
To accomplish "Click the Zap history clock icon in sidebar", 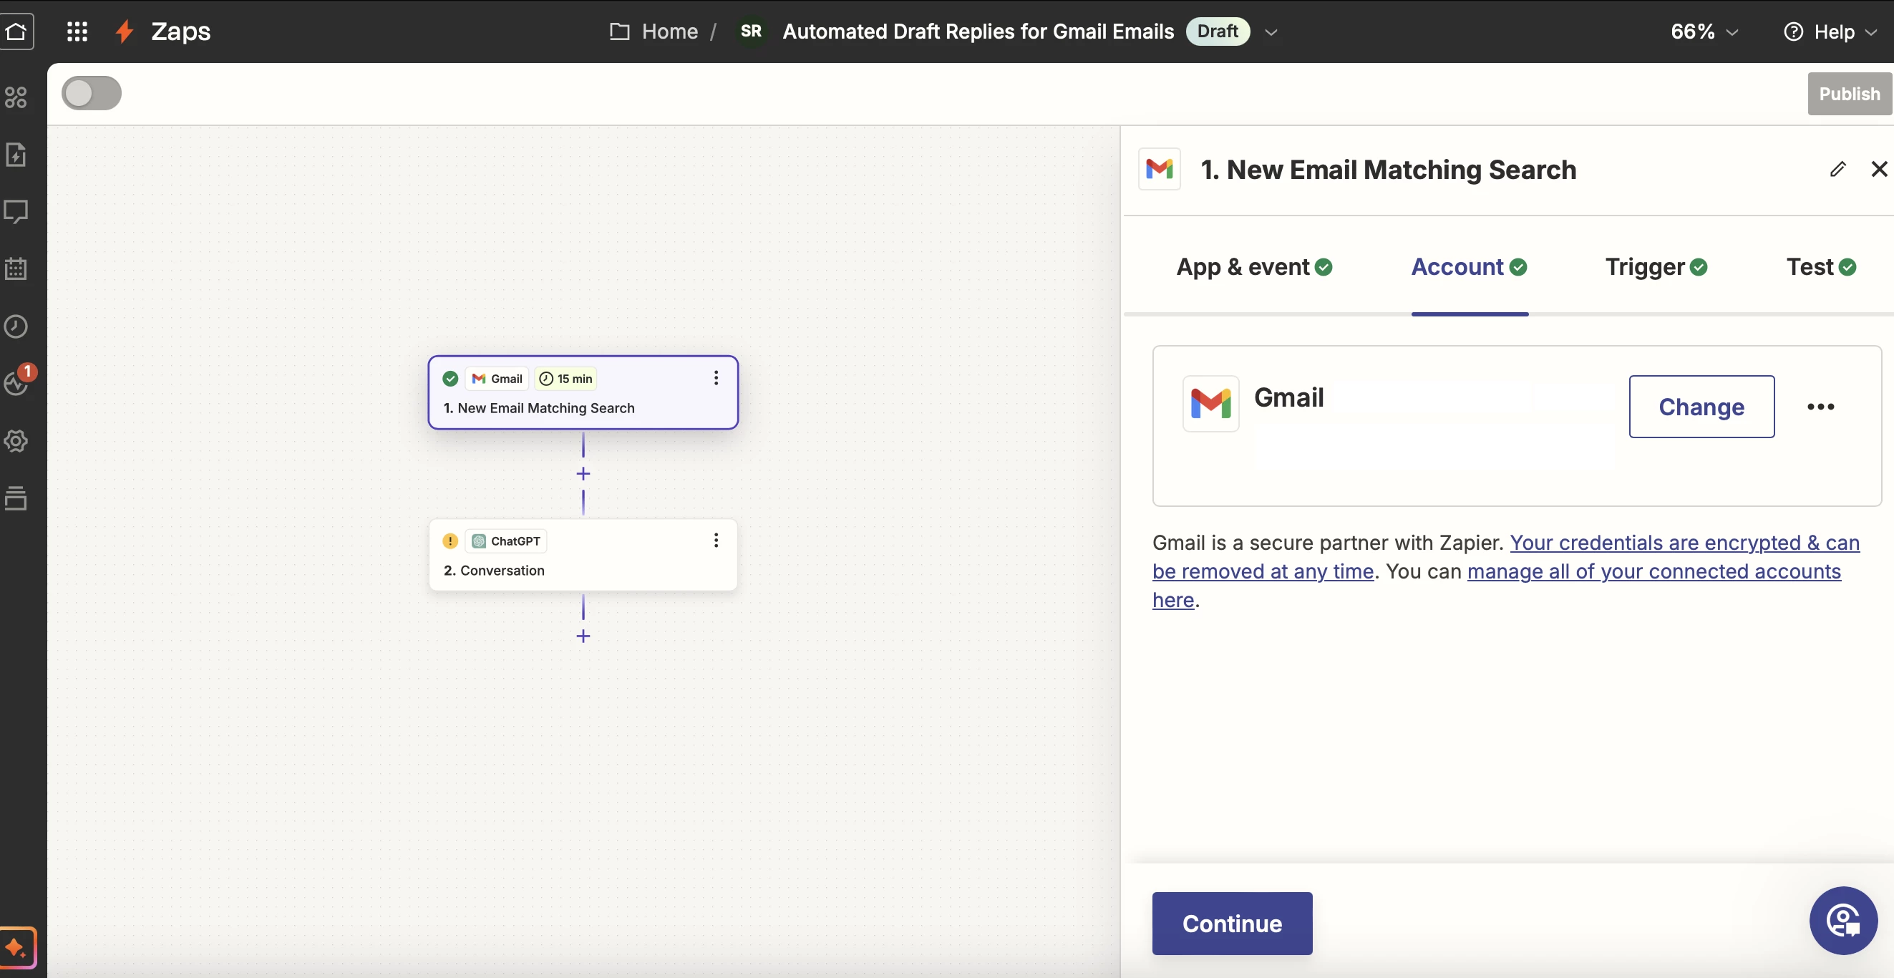I will point(16,326).
